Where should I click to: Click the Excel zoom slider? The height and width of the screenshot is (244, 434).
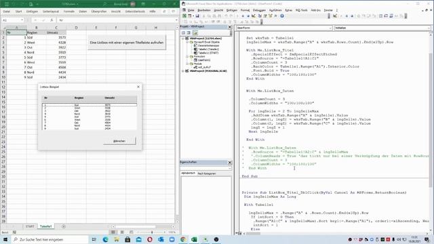coord(152,232)
